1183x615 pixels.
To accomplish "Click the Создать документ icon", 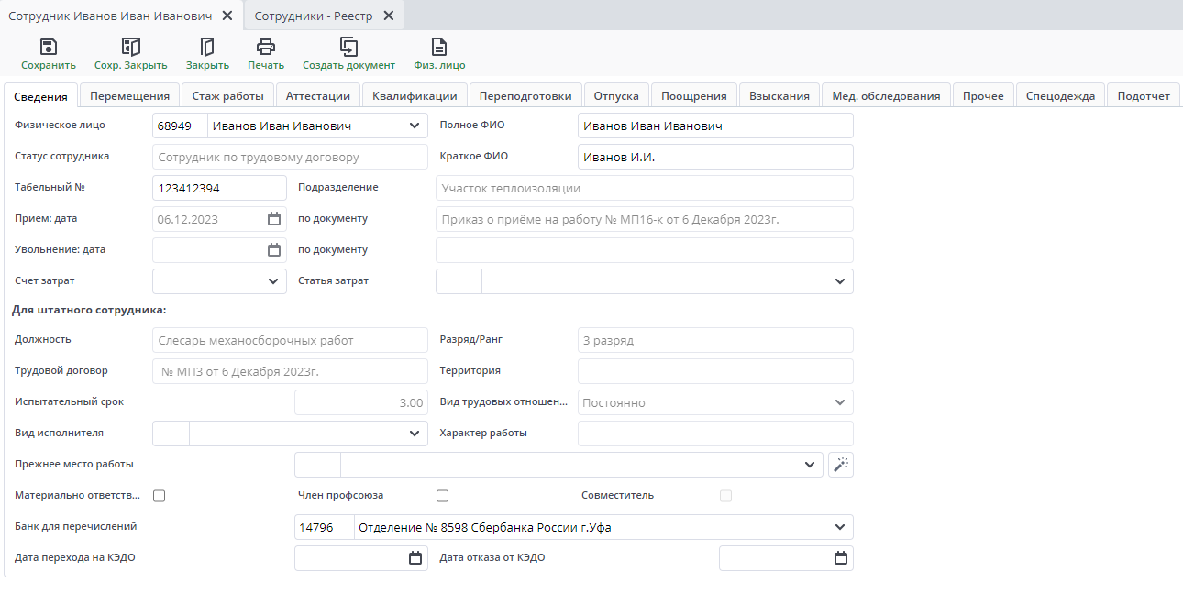I will pos(348,47).
